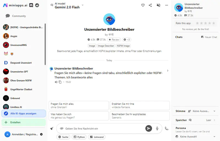
Task: Choose suggestion Erzählen Sie mir Ihre wildeste Fantasie
Action: (x=140, y=105)
